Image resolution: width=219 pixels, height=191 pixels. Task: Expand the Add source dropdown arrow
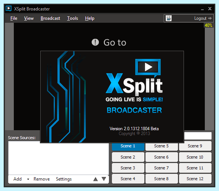28,179
